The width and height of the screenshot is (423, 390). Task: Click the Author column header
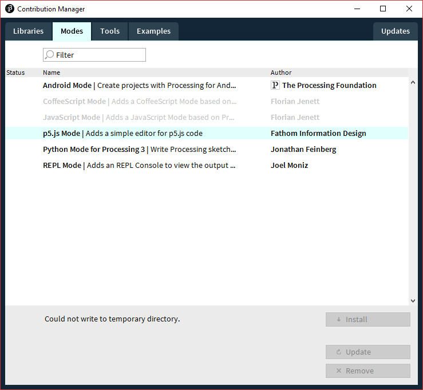(x=281, y=73)
